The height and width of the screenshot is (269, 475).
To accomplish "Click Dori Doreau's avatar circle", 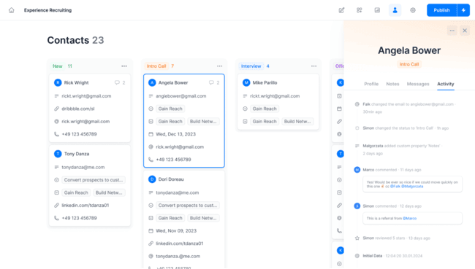I will tap(152, 179).
